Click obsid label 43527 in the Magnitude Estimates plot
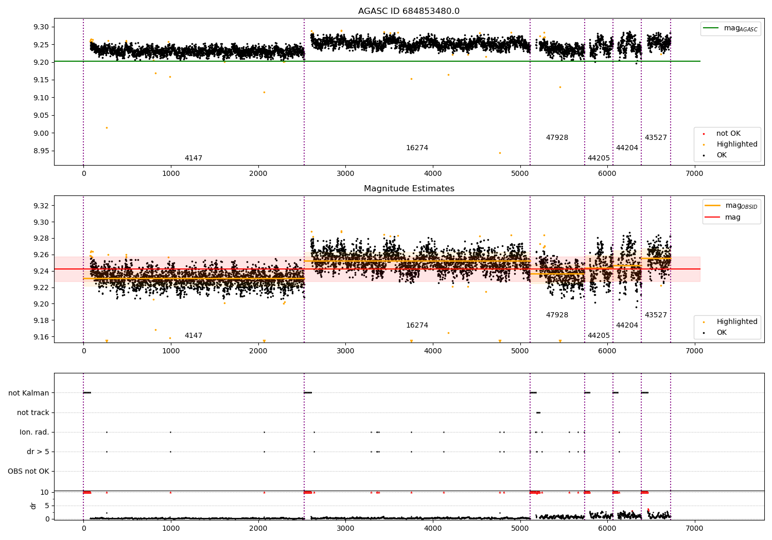 point(656,315)
